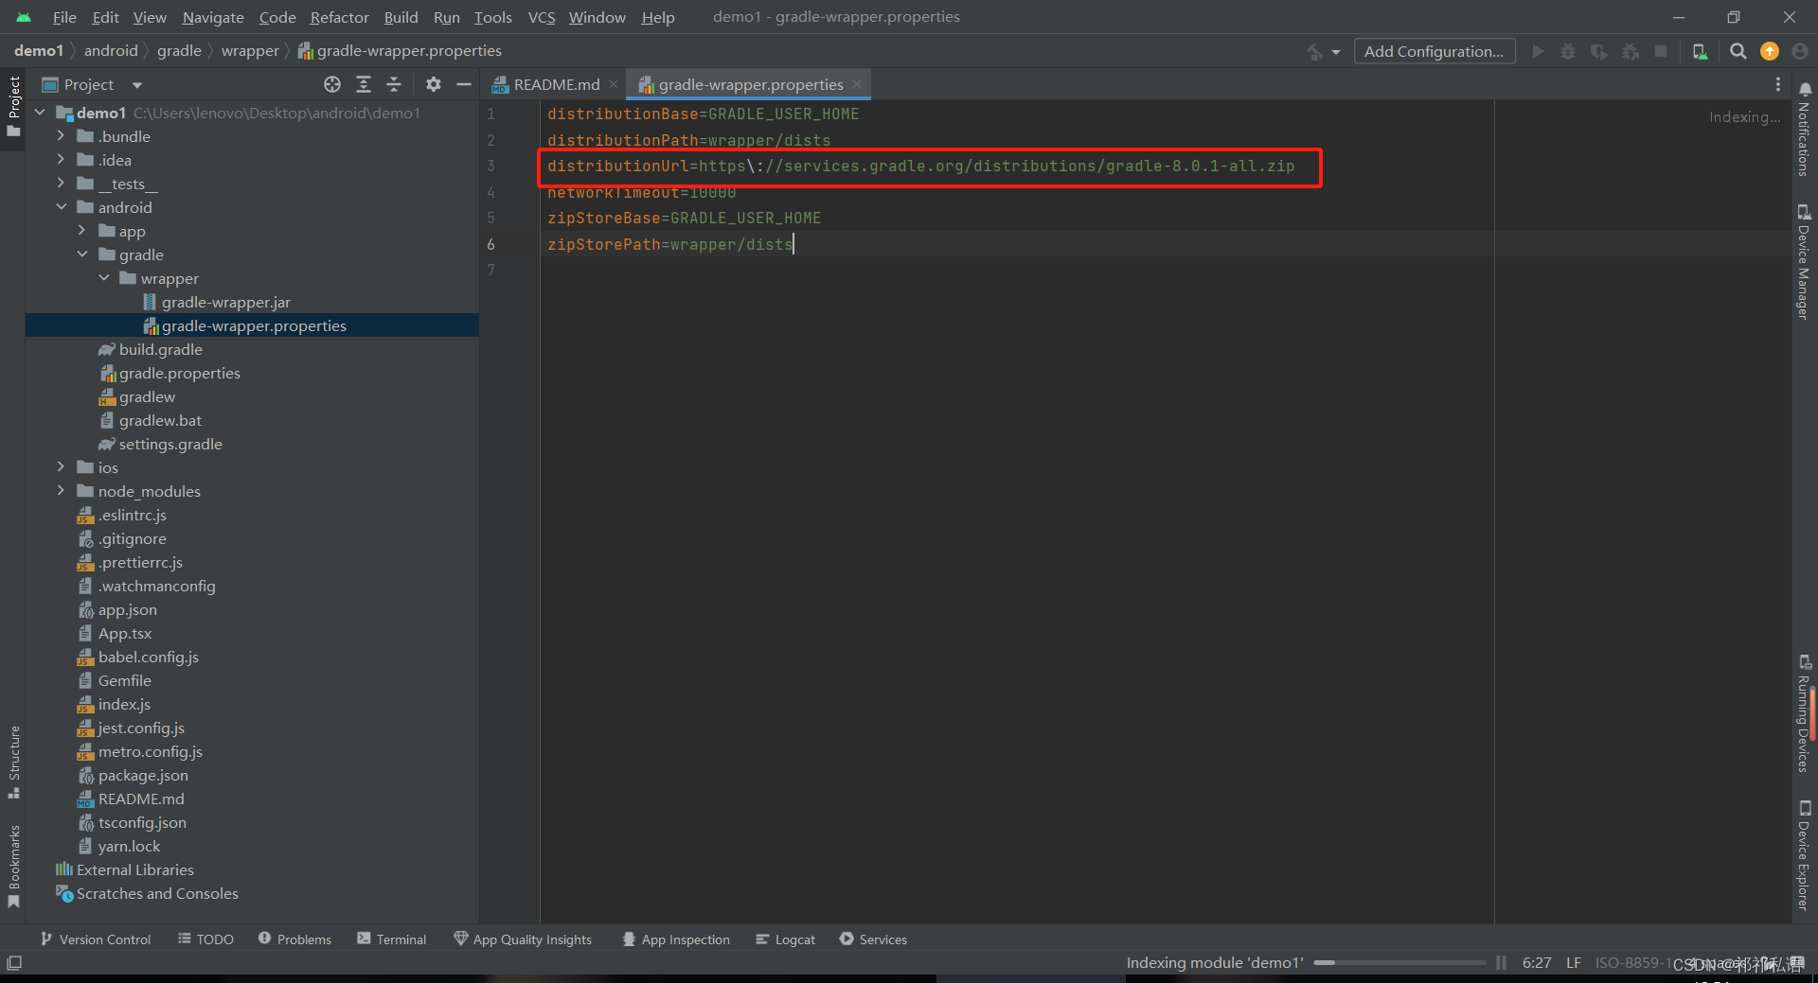Click Profile app icon in toolbar
This screenshot has height=983, width=1818.
1631,51
